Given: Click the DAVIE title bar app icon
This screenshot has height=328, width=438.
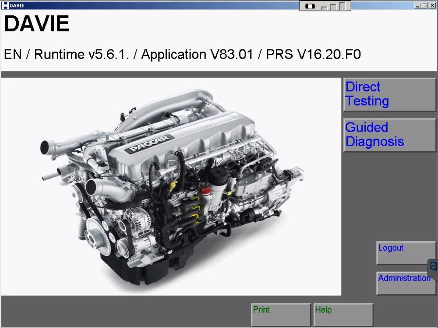Looking at the screenshot, I should click(5, 5).
